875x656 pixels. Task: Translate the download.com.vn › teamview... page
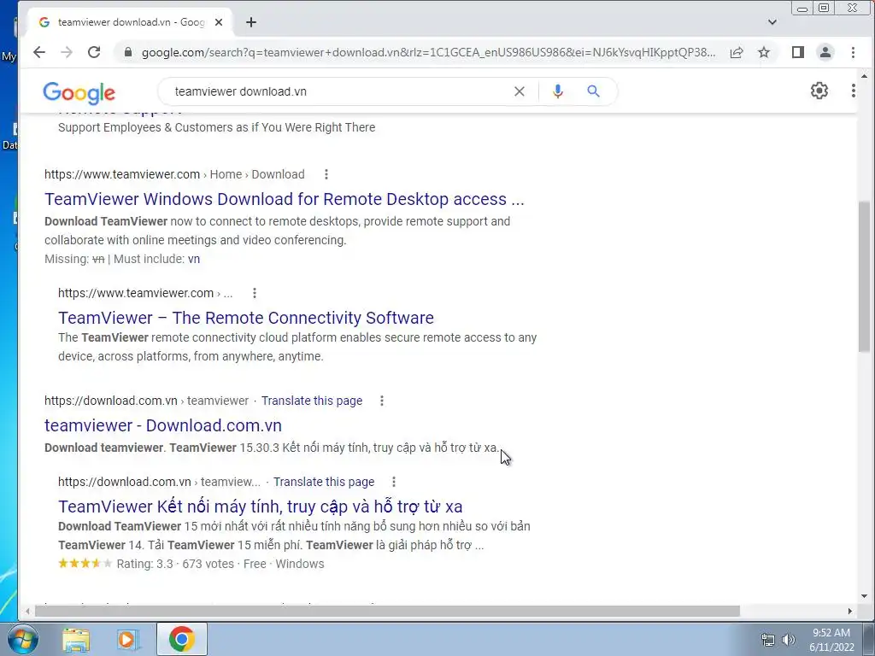pyautogui.click(x=324, y=482)
